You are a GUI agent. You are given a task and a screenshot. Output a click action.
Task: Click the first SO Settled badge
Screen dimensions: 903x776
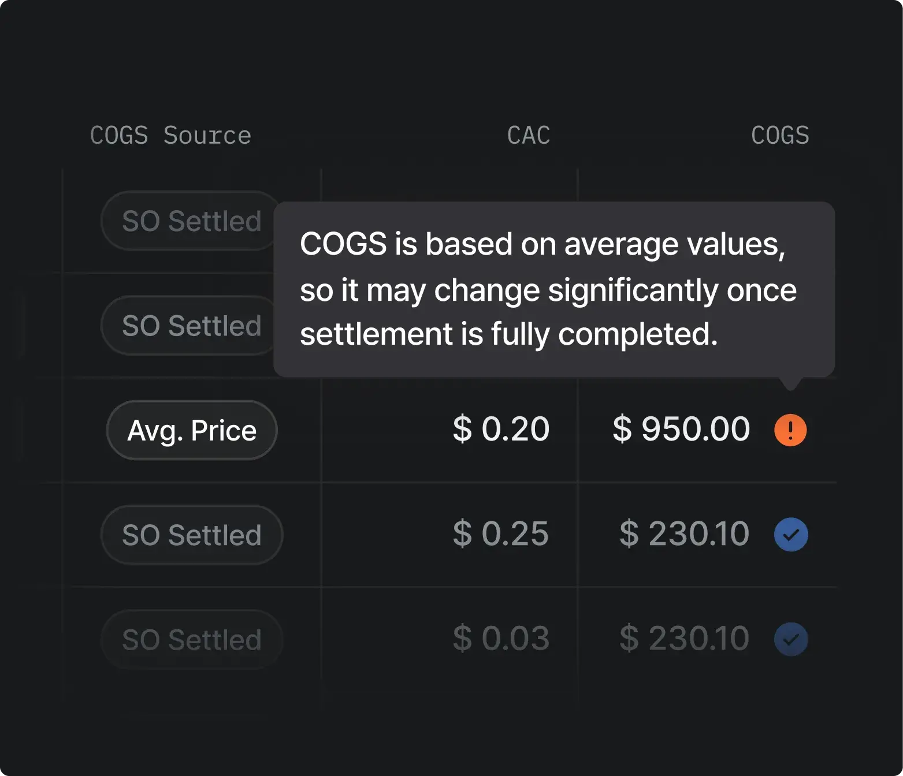click(188, 221)
